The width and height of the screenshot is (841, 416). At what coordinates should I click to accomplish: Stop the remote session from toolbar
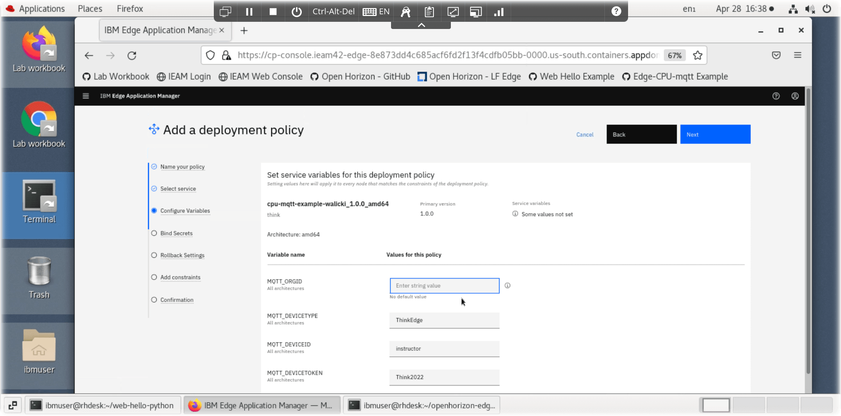[x=273, y=12]
